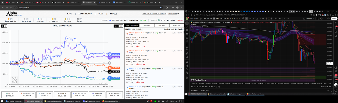This screenshot has height=103, width=338.
Task: Select the 1h timeframe in TradingView
Action: pyautogui.click(x=228, y=18)
